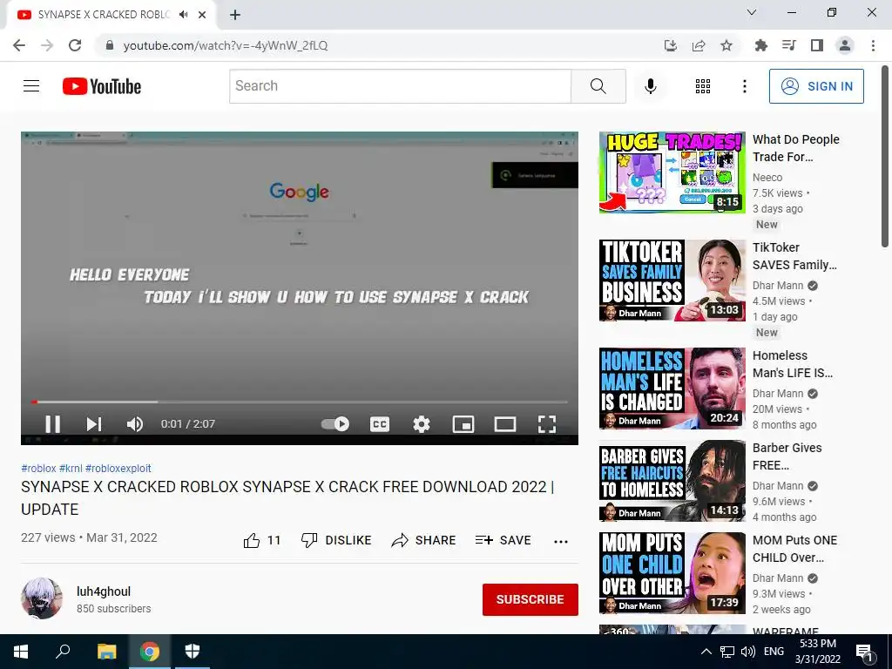The height and width of the screenshot is (669, 892).
Task: Activate the miniplayer mode
Action: pyautogui.click(x=463, y=424)
